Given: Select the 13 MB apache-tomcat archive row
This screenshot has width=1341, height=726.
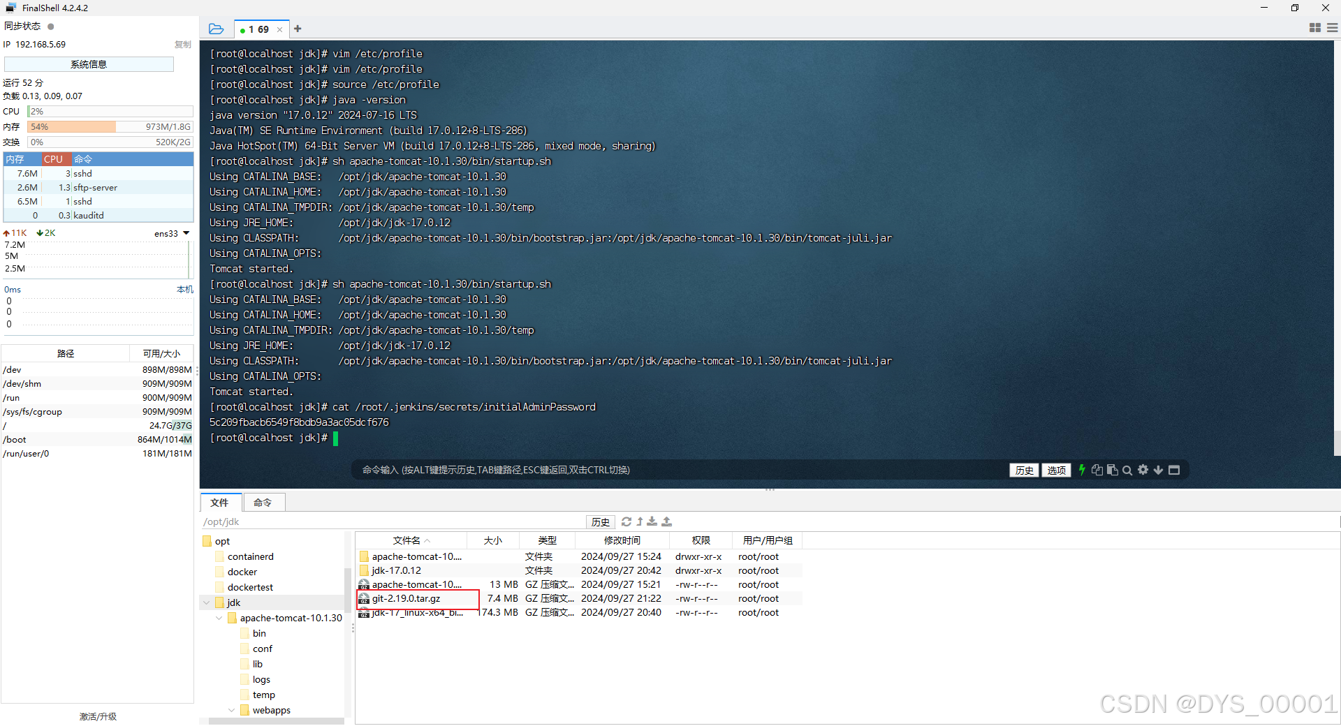Looking at the screenshot, I should [580, 584].
